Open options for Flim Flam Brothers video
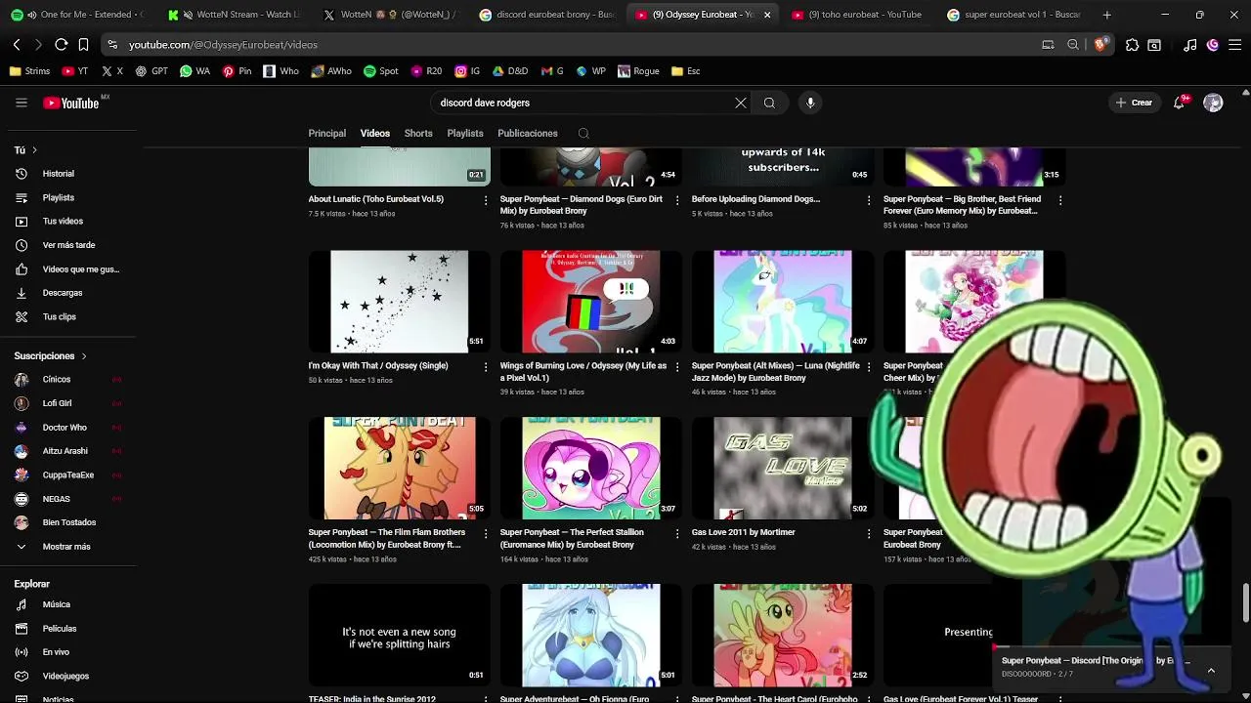This screenshot has height=703, width=1251. click(x=486, y=534)
